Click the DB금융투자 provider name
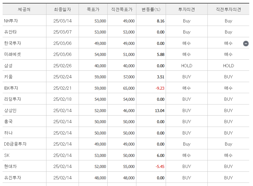Viewport: 253px width, 186px height. [15, 144]
